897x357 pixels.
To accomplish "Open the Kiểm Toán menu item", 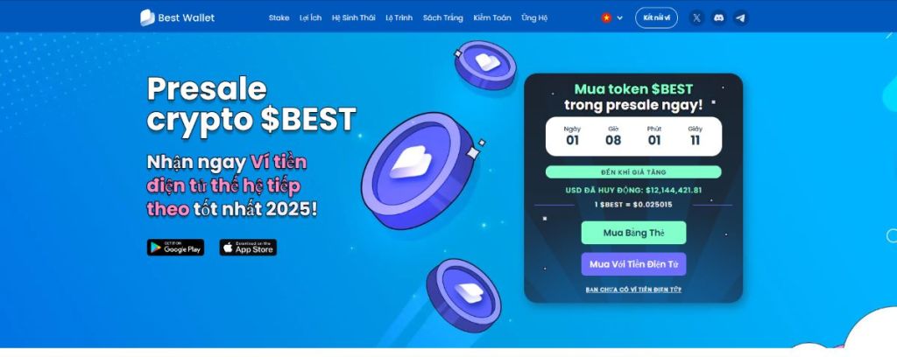I will (x=492, y=17).
